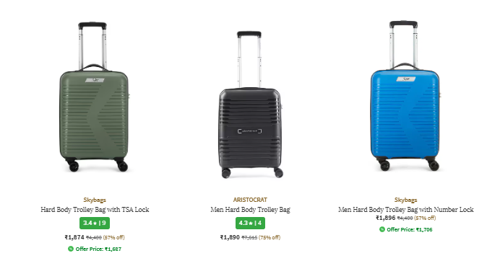Click the ₹1,874 price
Viewport: 487px width, 261px height.
74,237
